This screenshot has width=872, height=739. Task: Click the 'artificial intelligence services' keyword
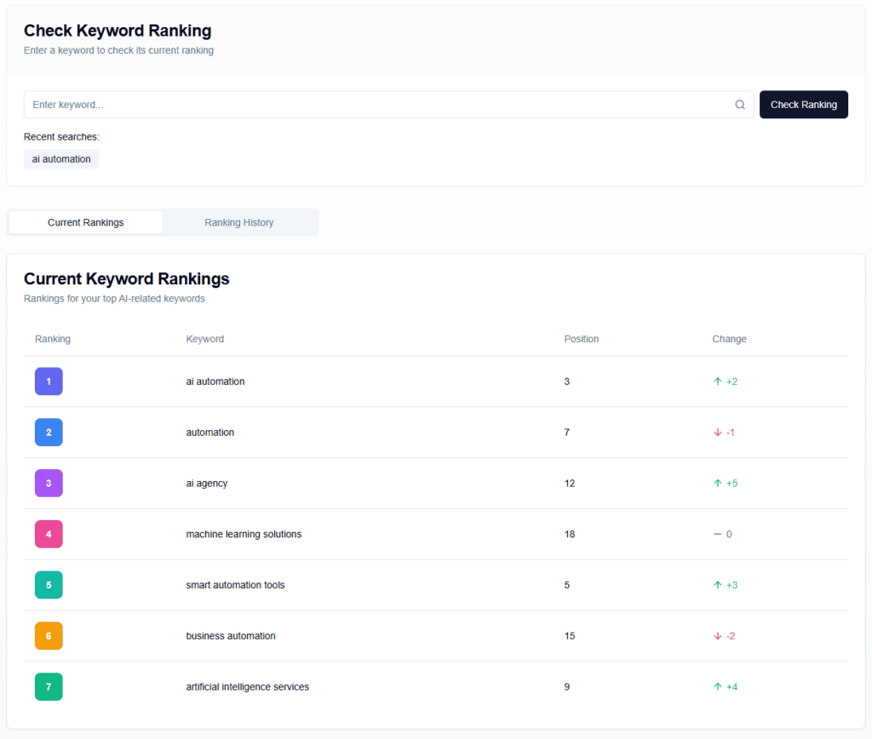(x=248, y=687)
